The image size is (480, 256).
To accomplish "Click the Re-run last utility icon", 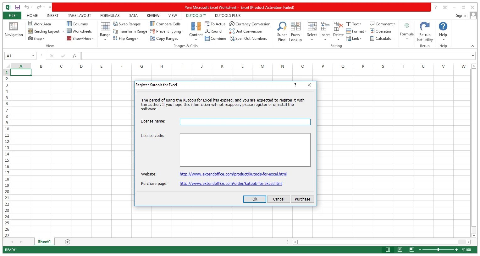I will click(425, 26).
